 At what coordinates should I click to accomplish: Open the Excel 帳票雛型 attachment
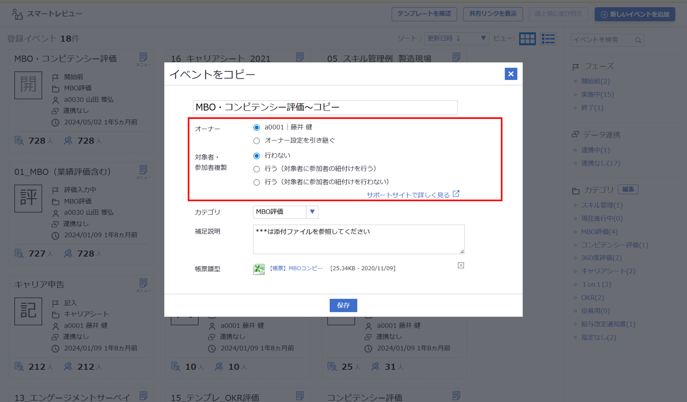click(259, 269)
